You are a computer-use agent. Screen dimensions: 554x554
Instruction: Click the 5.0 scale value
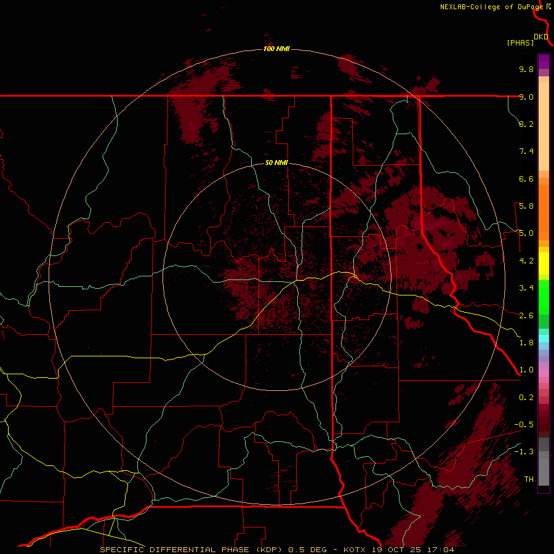pyautogui.click(x=526, y=233)
